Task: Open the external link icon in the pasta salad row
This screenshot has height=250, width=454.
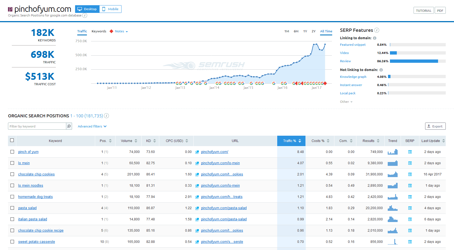Action: (x=197, y=208)
